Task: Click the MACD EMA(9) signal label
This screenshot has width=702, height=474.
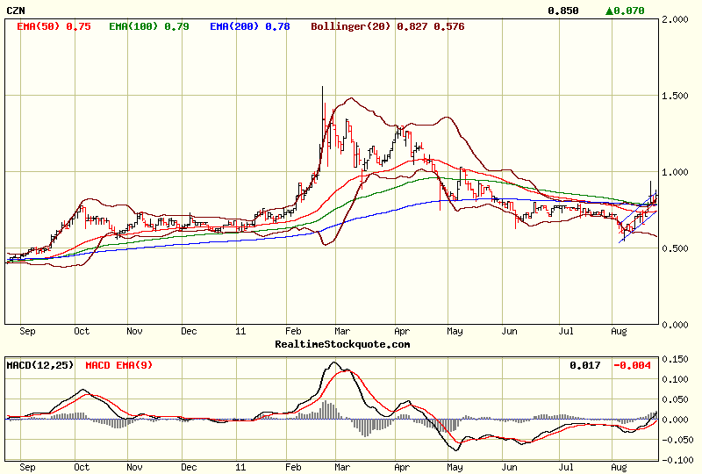Action: [119, 364]
